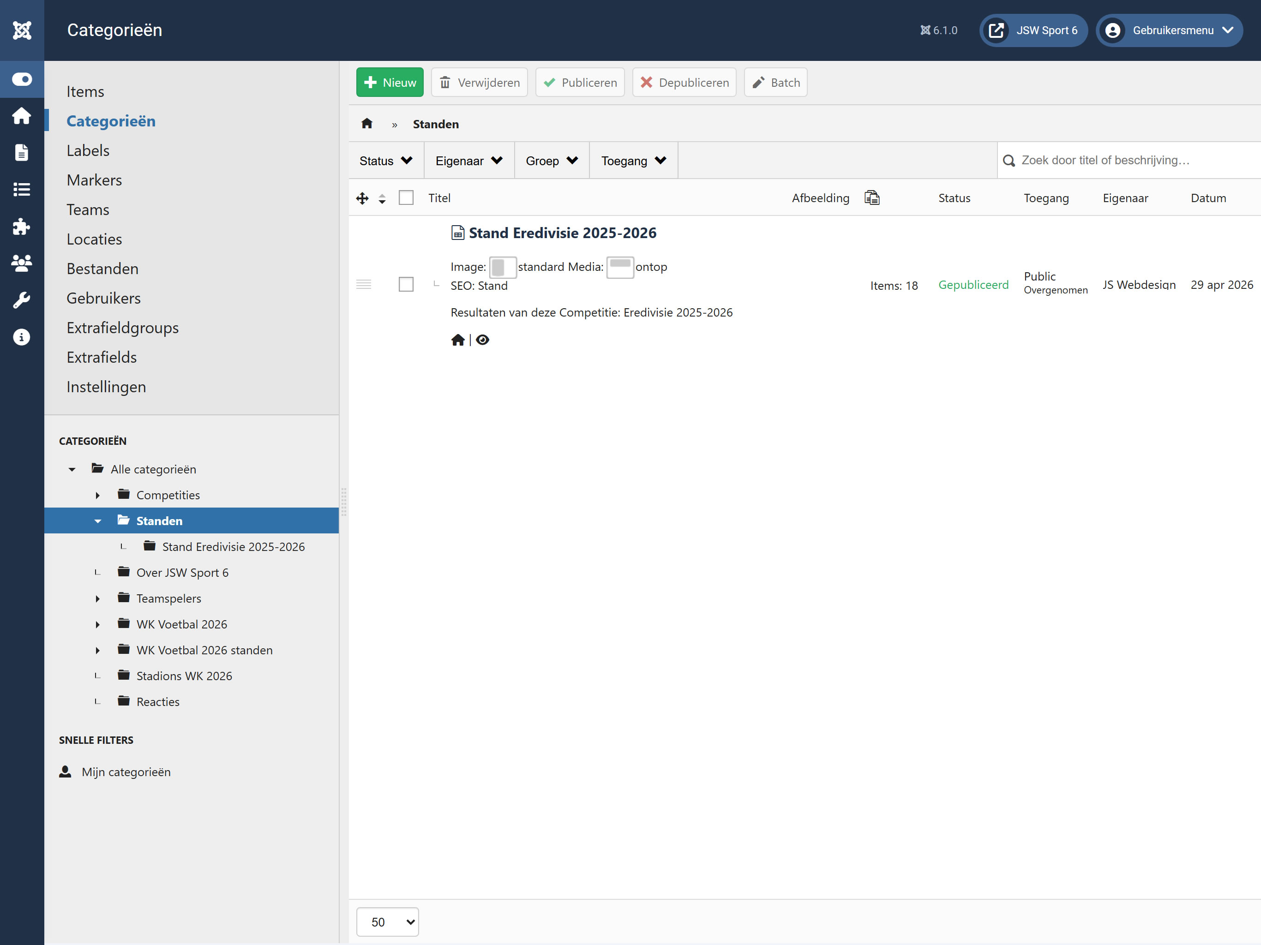Click the green Nieuw button

coord(390,82)
